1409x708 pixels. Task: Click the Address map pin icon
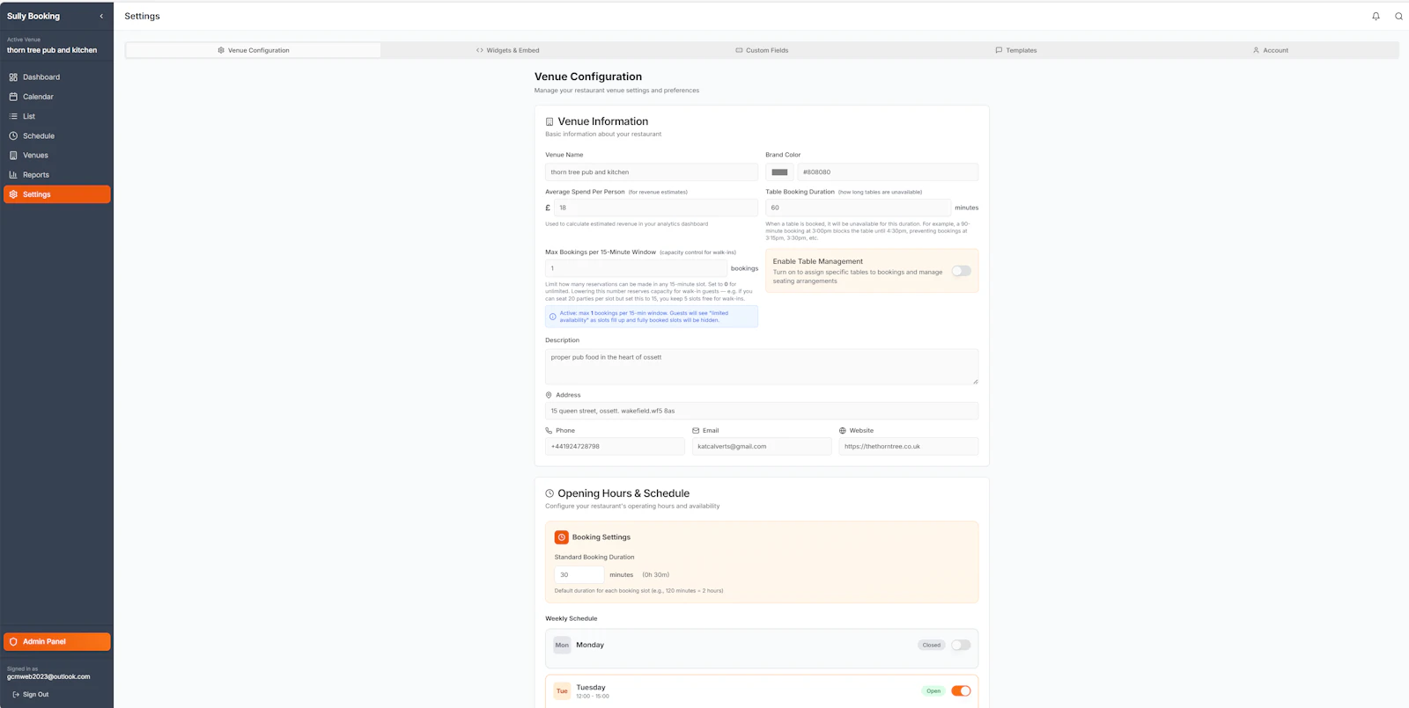pyautogui.click(x=549, y=395)
